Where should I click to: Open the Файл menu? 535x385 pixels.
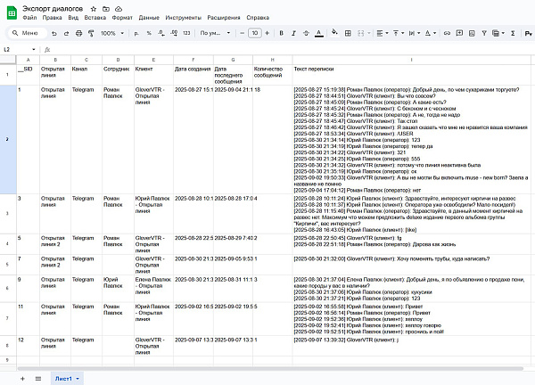[29, 18]
